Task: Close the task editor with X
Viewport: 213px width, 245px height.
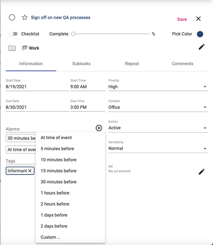Action: (x=198, y=19)
